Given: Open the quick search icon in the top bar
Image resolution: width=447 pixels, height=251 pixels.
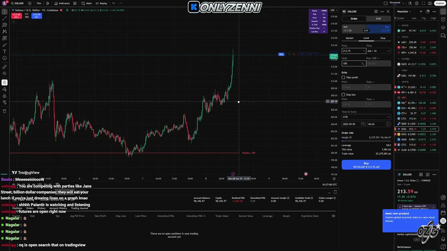Looking at the screenshot, I should (410, 3).
